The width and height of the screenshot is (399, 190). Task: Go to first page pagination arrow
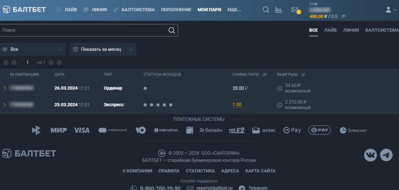6,63
